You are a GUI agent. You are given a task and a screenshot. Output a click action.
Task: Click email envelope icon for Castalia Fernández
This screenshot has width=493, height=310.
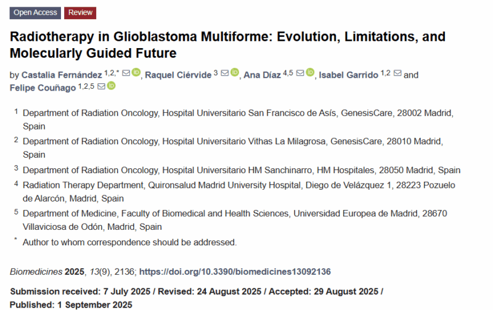(x=126, y=73)
